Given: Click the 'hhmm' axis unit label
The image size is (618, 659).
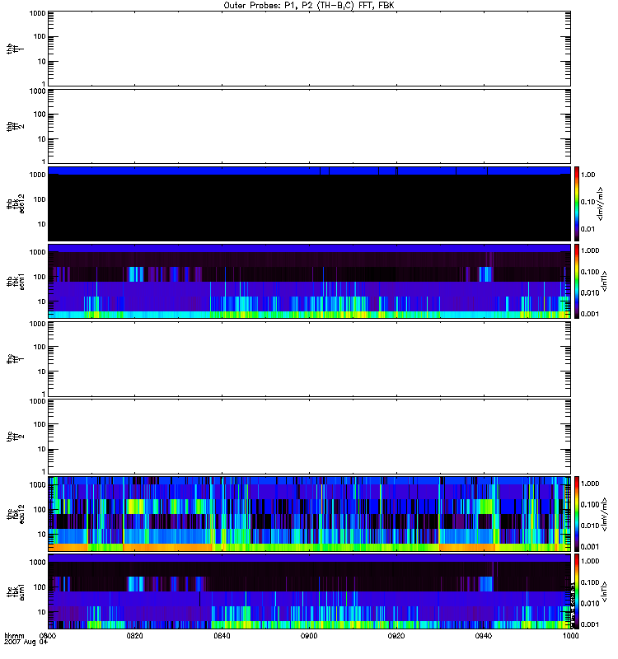Looking at the screenshot, I should [14, 636].
